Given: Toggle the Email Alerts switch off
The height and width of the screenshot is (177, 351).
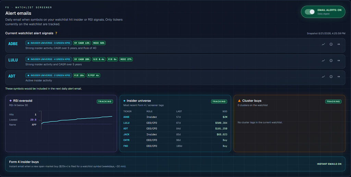Looking at the screenshot, I should click(310, 12).
